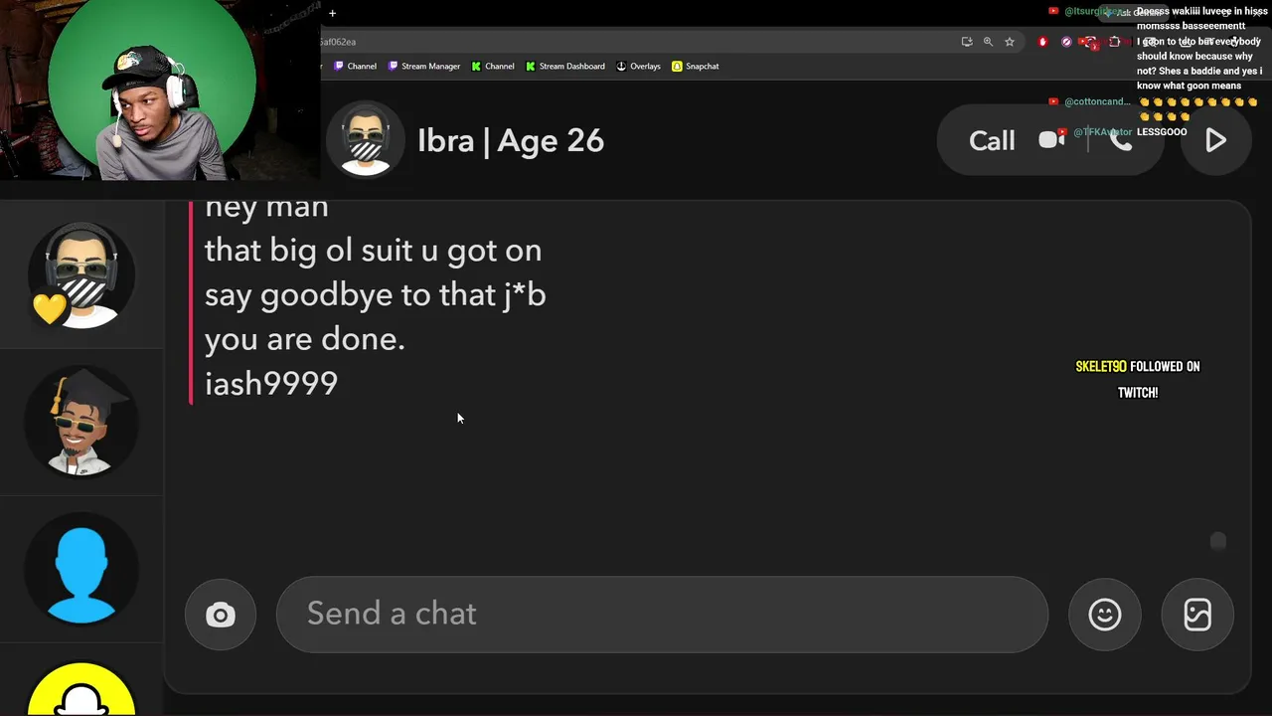Open a new browser tab with the plus button
1272x716 pixels.
[332, 13]
